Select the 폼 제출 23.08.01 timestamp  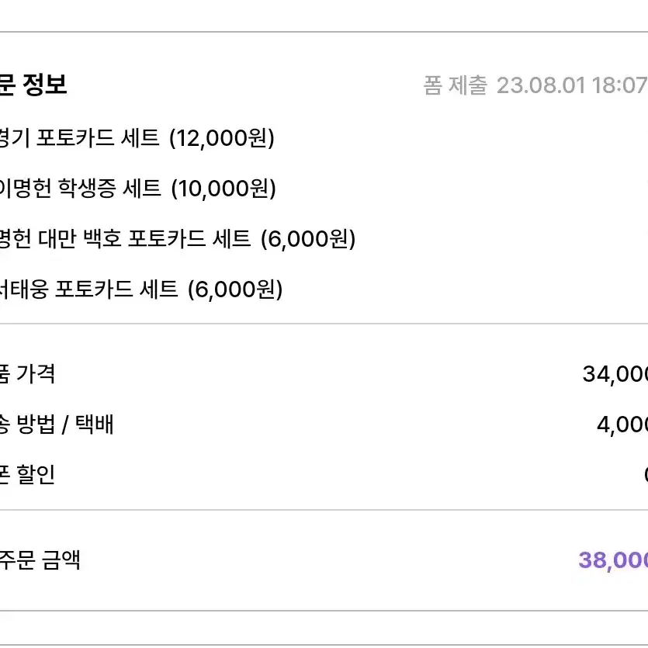(x=535, y=85)
